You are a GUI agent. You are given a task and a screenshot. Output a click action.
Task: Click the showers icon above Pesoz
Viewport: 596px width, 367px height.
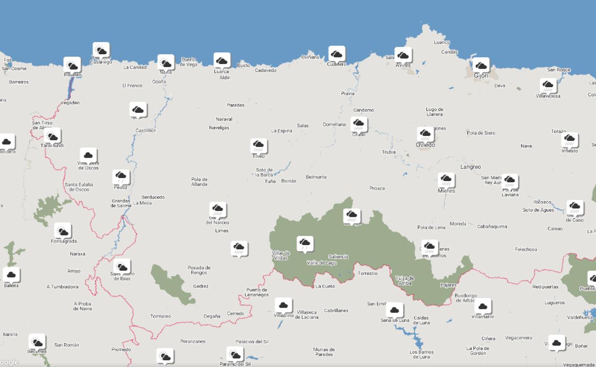tap(121, 177)
